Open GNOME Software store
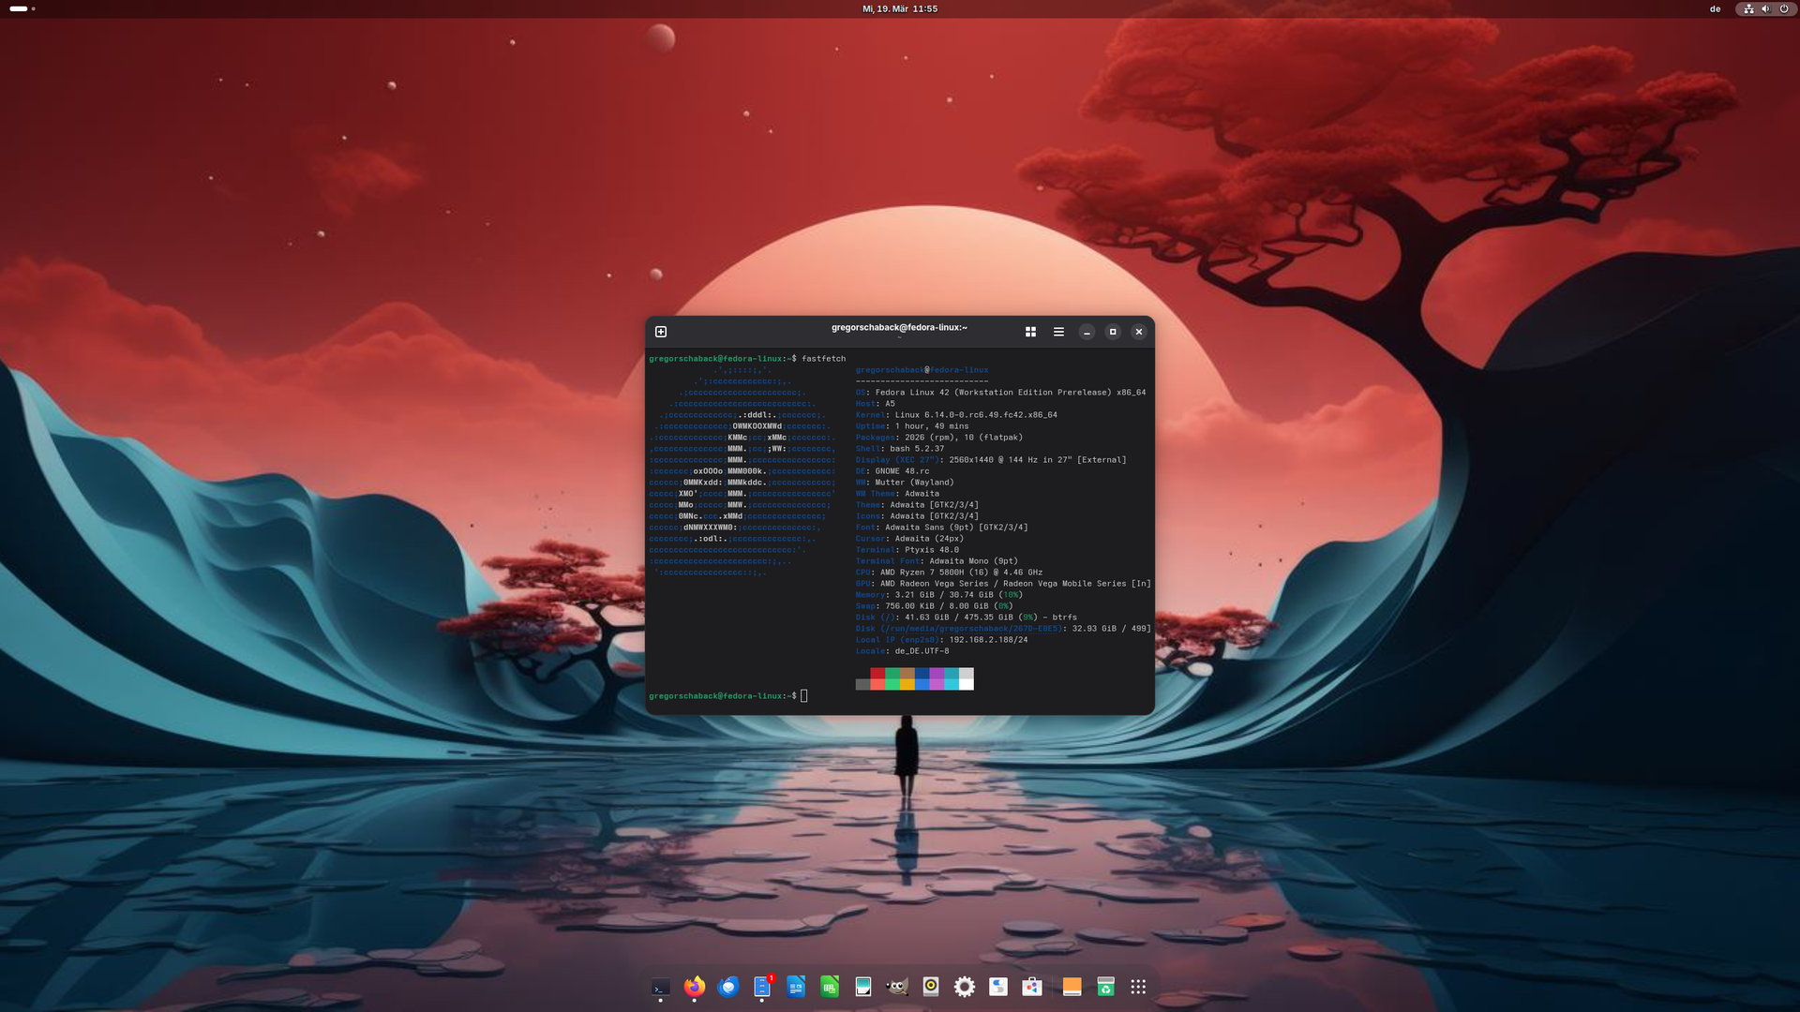This screenshot has width=1800, height=1012. click(x=1032, y=987)
